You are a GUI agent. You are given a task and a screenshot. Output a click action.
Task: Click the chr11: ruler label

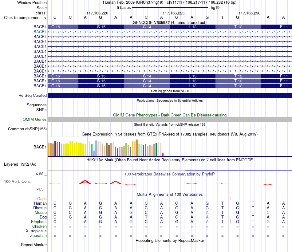coord(41,13)
